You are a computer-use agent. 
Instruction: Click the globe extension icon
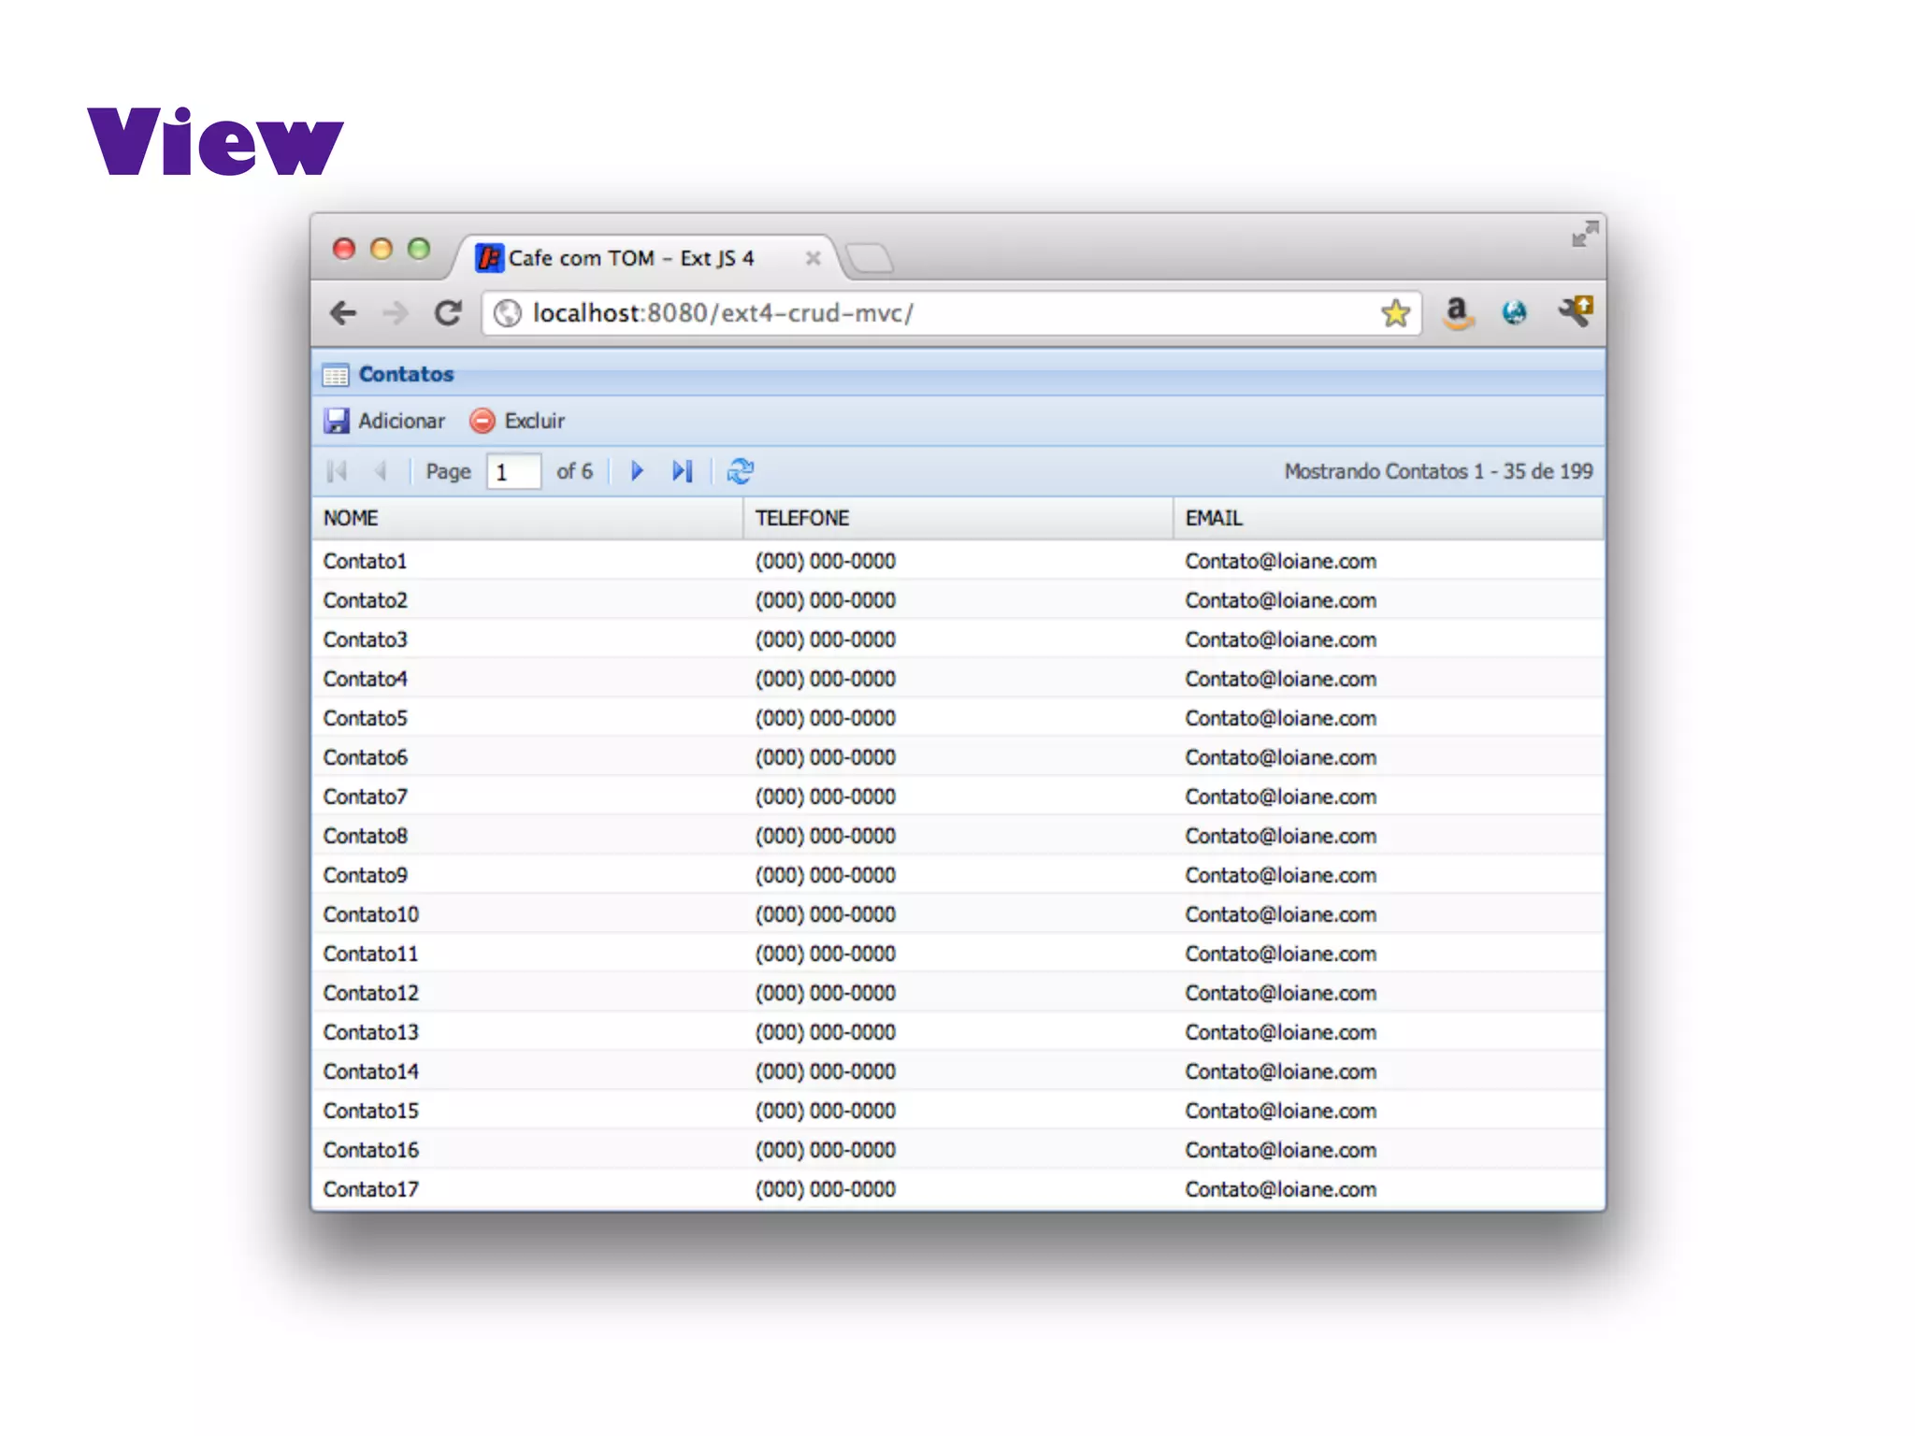pos(1515,313)
